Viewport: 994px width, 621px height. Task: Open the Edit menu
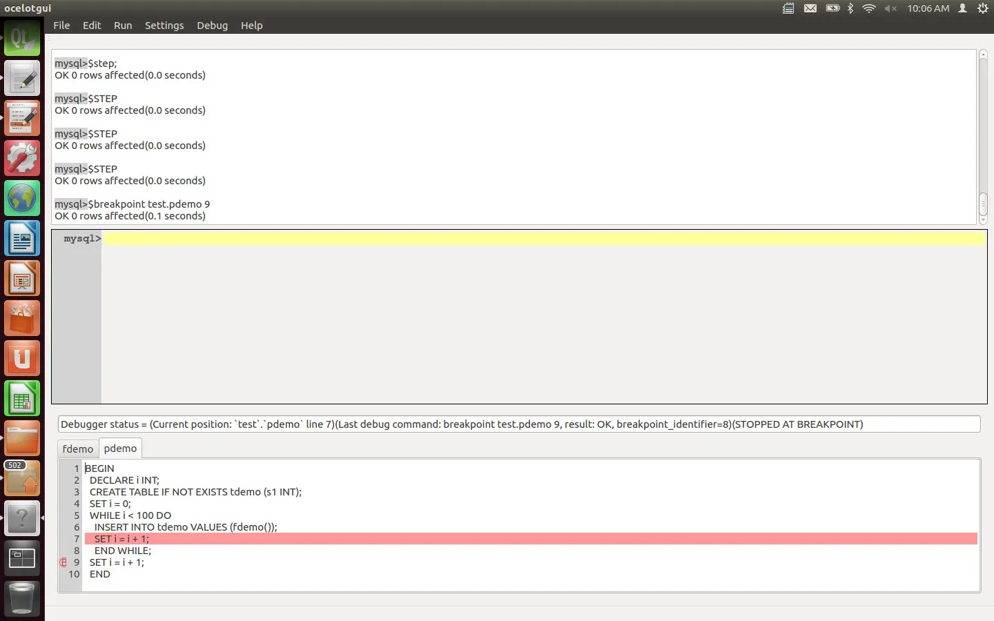tap(92, 26)
